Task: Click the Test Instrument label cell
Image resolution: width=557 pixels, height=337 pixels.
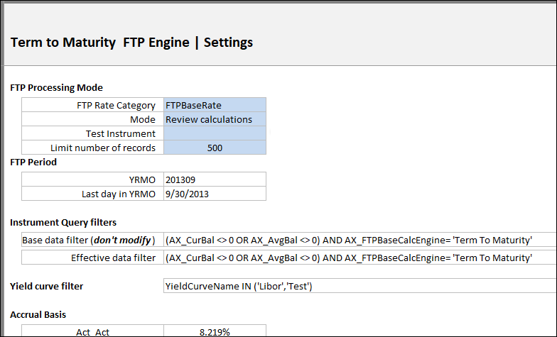Action: (x=92, y=133)
